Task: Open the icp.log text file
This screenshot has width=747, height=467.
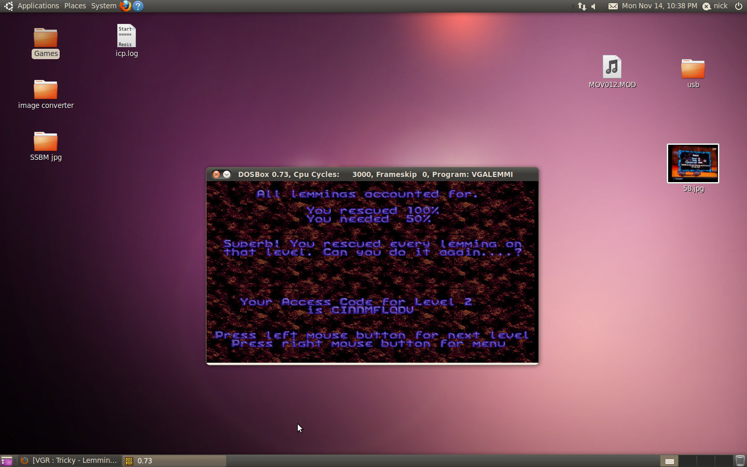Action: [x=126, y=36]
